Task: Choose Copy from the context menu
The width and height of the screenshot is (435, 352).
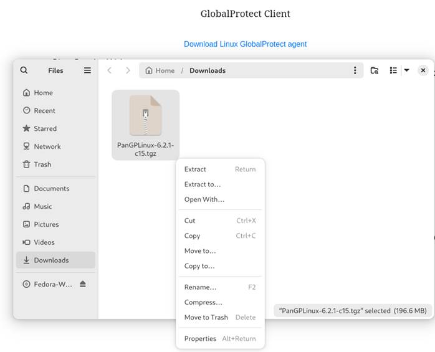Action: (x=220, y=235)
